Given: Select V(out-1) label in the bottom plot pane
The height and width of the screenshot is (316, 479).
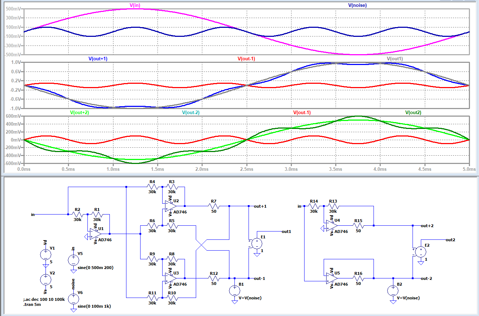Looking at the screenshot, I should tap(302, 112).
